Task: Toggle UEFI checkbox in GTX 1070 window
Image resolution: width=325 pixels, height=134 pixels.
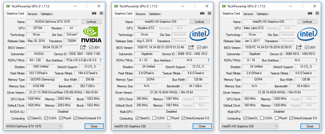Action: pos(91,47)
